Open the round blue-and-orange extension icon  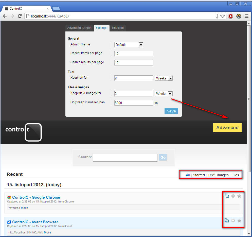click(x=239, y=16)
